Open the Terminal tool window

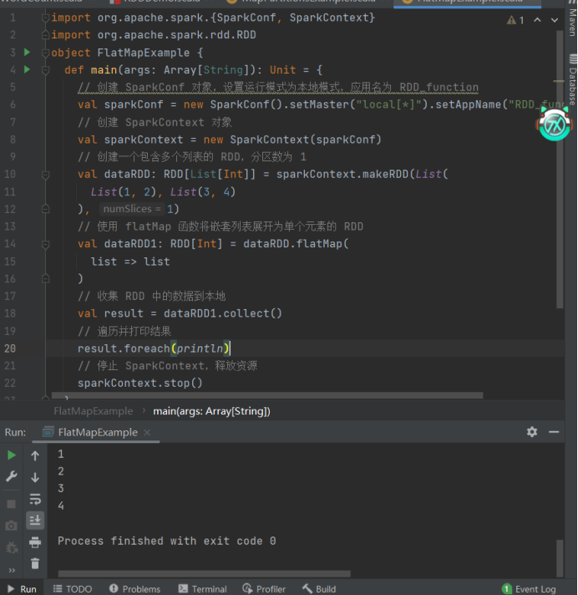(x=202, y=589)
